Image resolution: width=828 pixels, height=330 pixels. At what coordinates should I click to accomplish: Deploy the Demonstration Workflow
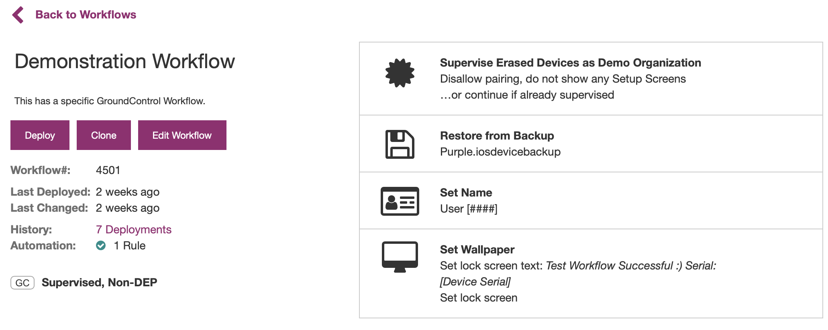(x=40, y=135)
